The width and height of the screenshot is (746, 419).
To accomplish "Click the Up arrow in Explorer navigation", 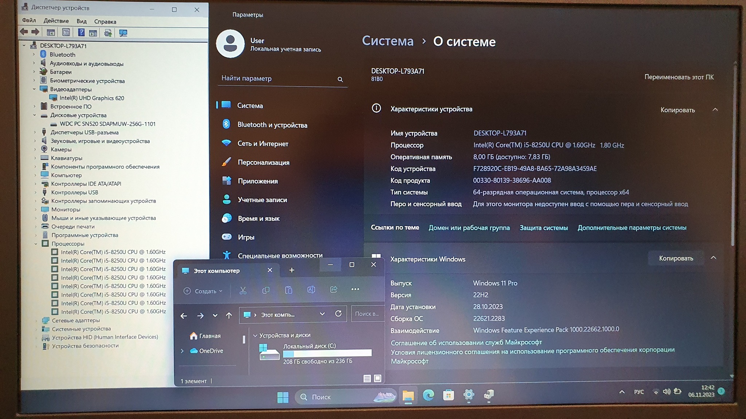I will [229, 315].
